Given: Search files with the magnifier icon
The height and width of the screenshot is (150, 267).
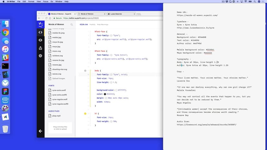Looking at the screenshot, I should click(72, 24).
